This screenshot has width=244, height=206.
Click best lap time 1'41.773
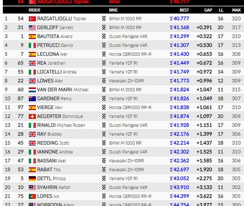pyautogui.click(x=179, y=81)
